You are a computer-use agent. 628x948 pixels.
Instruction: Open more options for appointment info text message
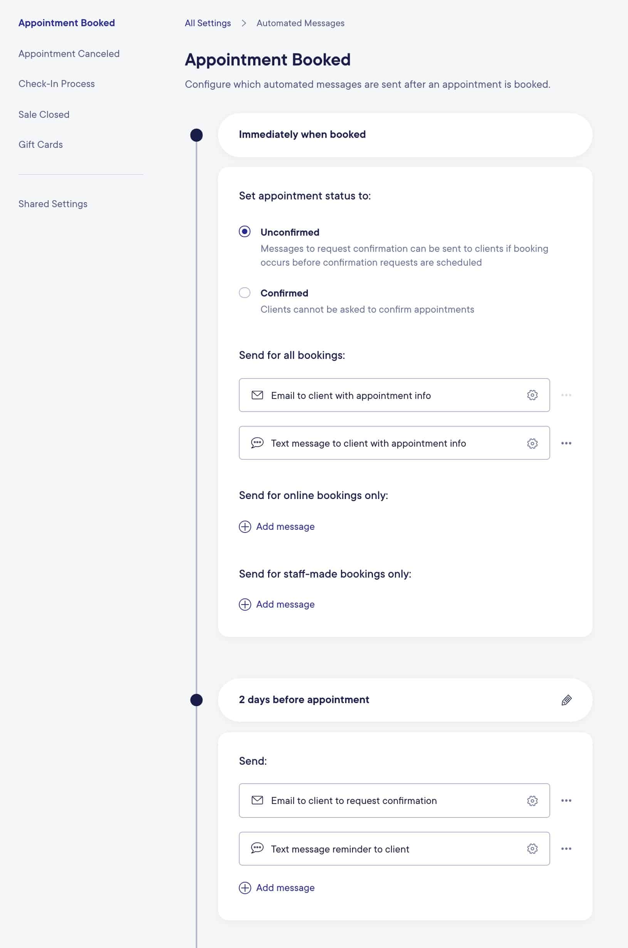567,443
